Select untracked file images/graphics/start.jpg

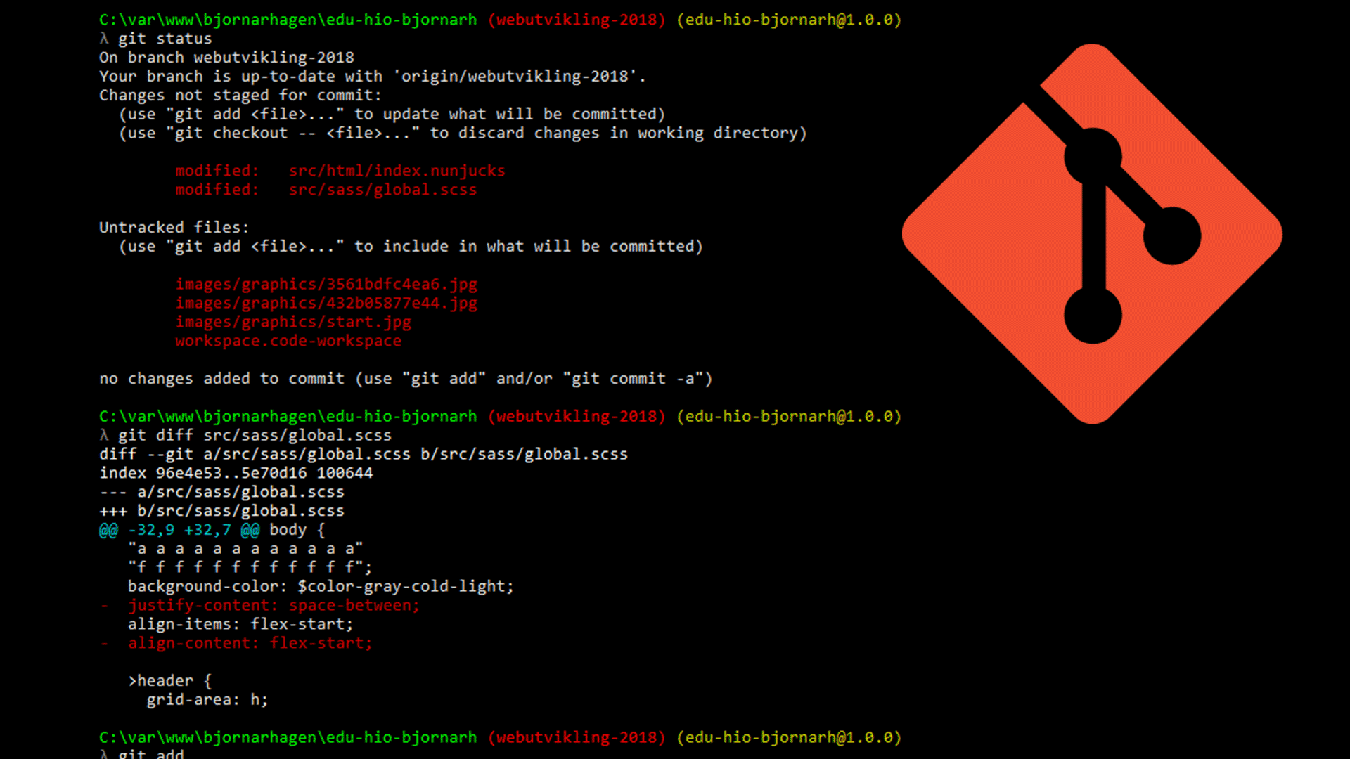click(293, 323)
